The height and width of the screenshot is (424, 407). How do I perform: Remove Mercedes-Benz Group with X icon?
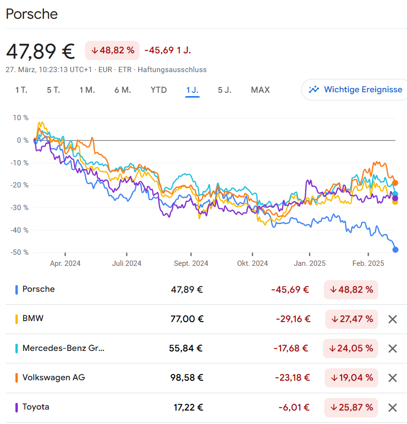[393, 348]
